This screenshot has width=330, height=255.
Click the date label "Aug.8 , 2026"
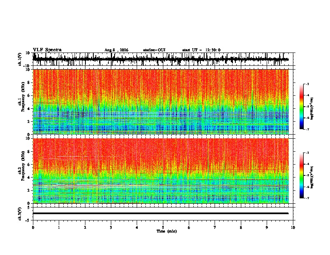pos(116,50)
